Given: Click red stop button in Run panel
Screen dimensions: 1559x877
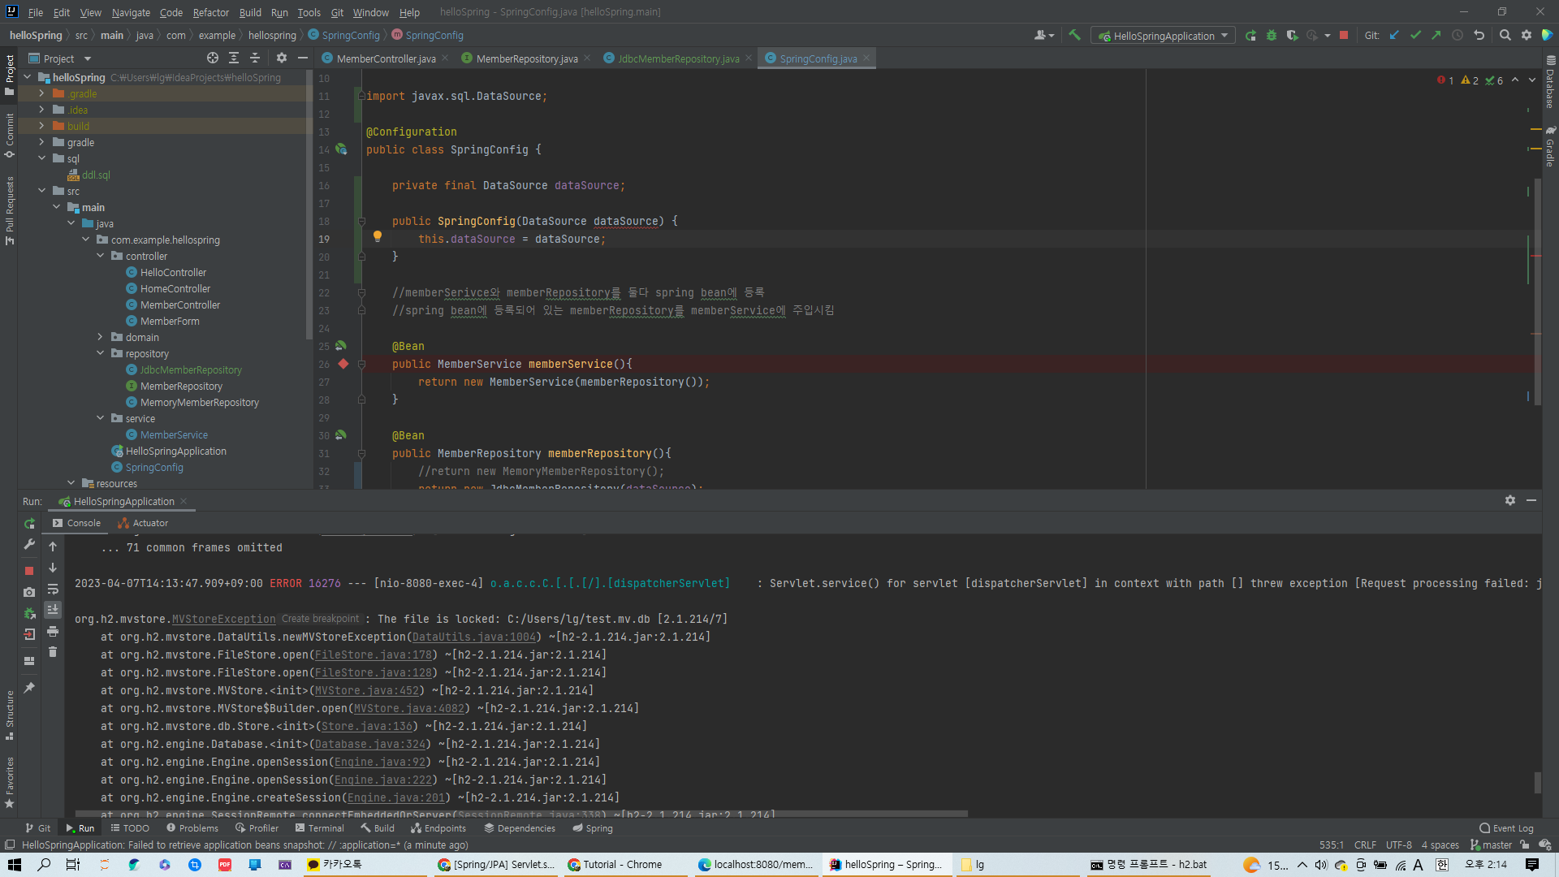Looking at the screenshot, I should click(x=29, y=571).
